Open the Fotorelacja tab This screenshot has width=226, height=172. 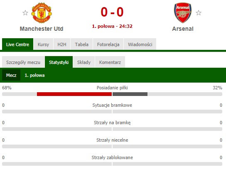tap(108, 44)
